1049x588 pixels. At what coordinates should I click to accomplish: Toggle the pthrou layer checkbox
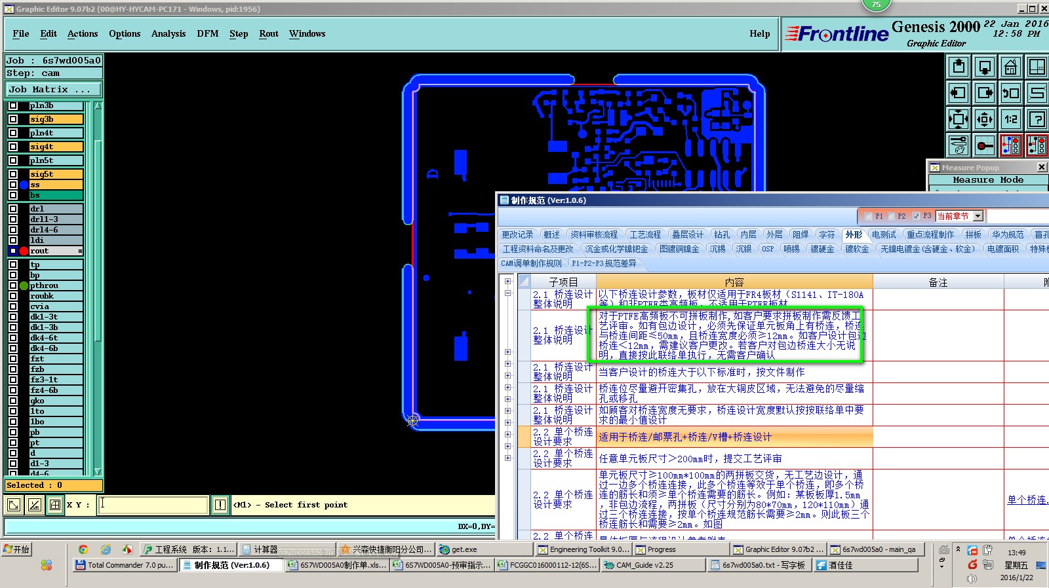pyautogui.click(x=13, y=285)
